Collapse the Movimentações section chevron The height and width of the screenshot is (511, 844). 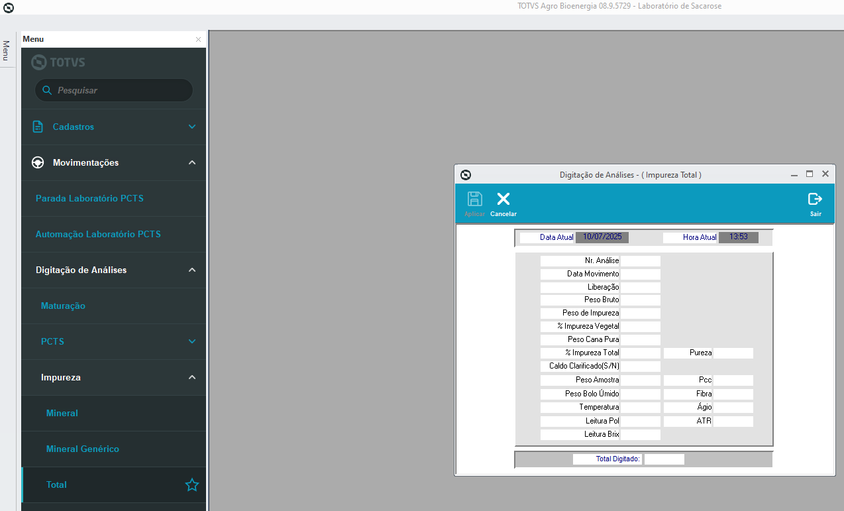[x=192, y=162]
